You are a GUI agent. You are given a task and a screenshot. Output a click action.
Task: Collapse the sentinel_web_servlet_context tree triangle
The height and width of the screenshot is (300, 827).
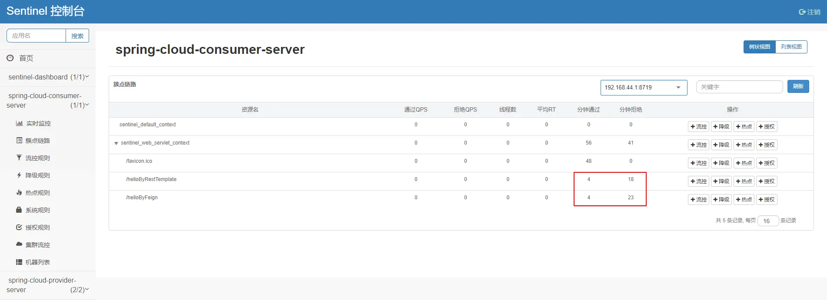116,143
